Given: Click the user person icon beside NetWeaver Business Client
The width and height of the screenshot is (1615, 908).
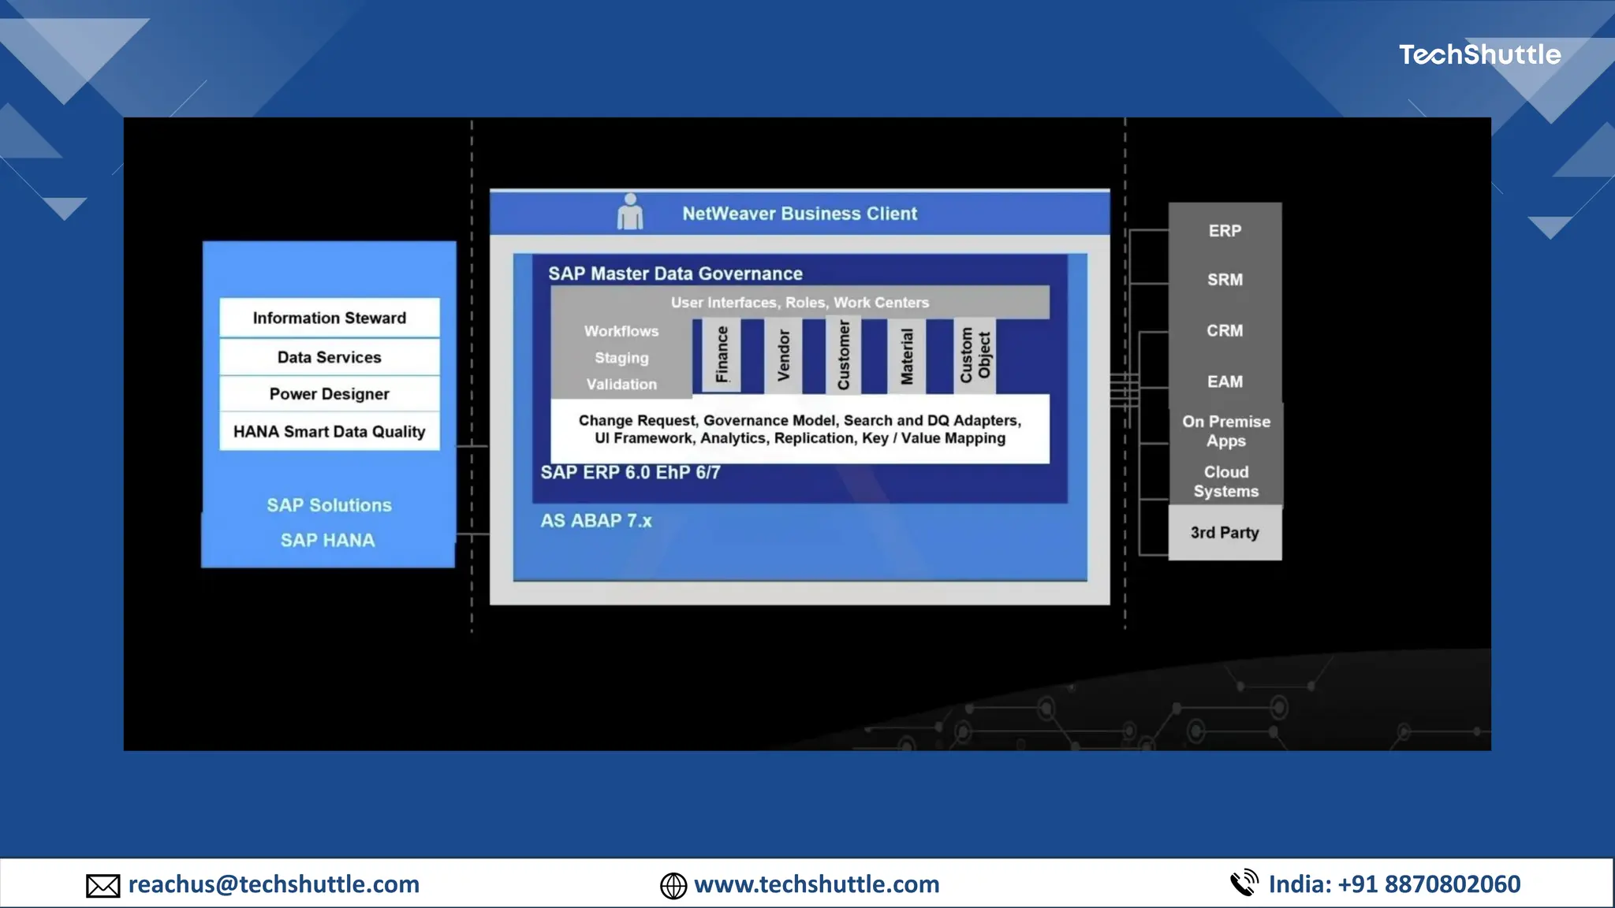Looking at the screenshot, I should pos(629,212).
